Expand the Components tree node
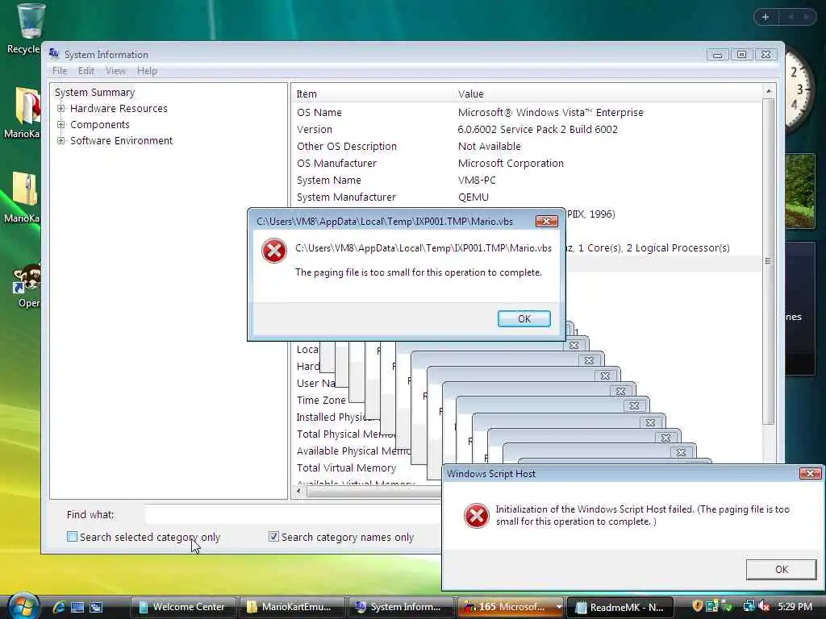826x619 pixels. point(61,125)
